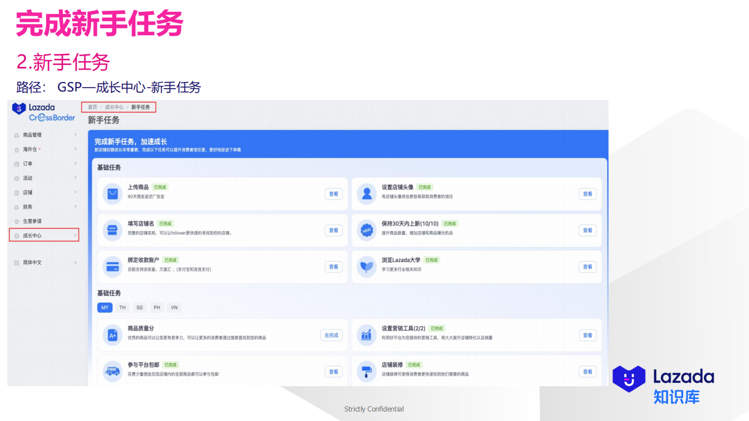Open the 简体中文 language selector
This screenshot has height=421, width=749.
tap(34, 262)
